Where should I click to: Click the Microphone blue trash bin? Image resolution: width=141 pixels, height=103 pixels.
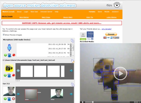tap(9, 55)
